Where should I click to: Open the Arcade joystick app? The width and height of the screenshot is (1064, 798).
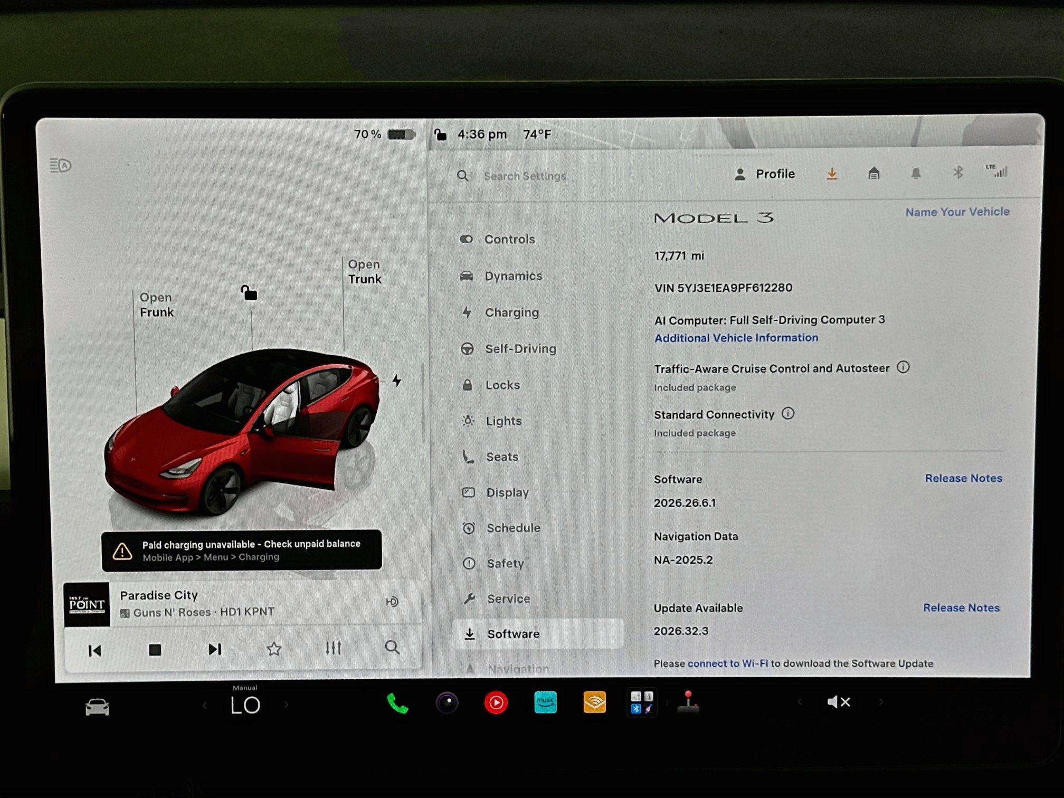(688, 702)
